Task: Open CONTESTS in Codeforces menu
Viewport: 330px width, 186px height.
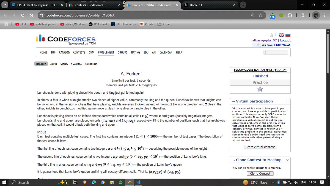Action: 79,52
